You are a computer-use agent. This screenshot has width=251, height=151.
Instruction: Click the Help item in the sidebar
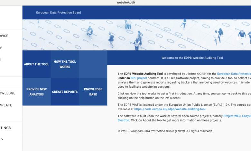(2, 140)
